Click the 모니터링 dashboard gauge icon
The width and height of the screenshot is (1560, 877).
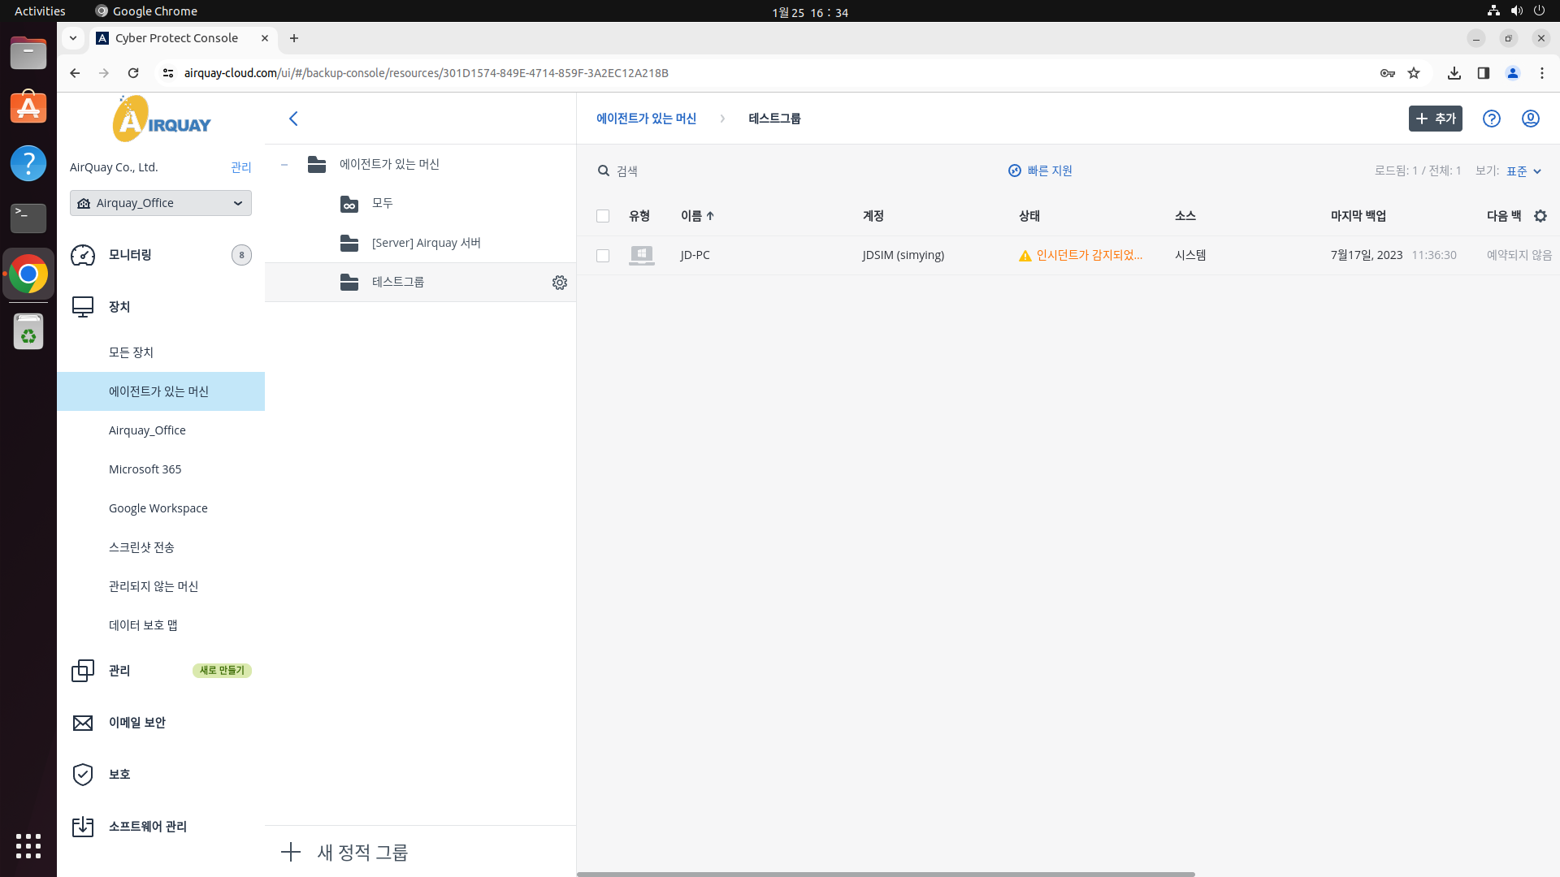point(83,255)
